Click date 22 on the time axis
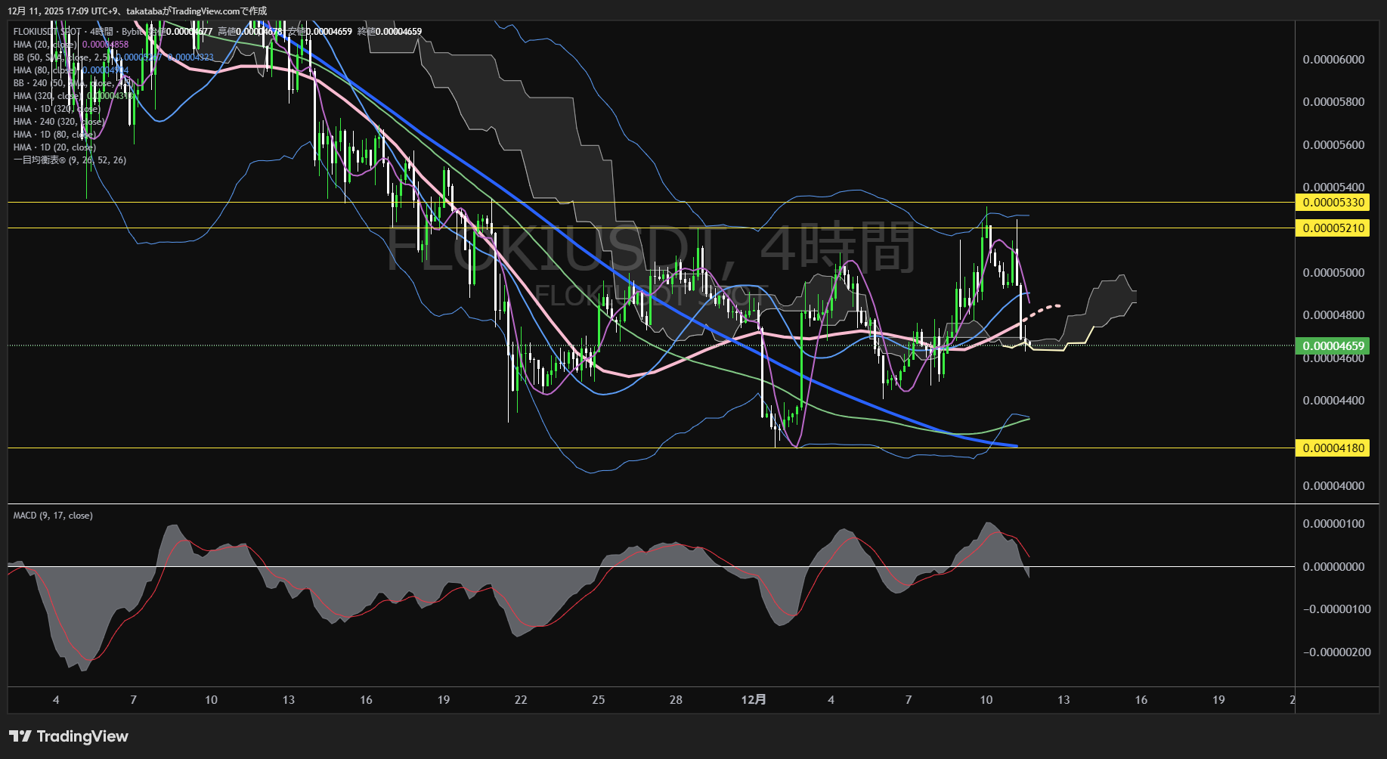This screenshot has height=759, width=1387. pyautogui.click(x=521, y=700)
